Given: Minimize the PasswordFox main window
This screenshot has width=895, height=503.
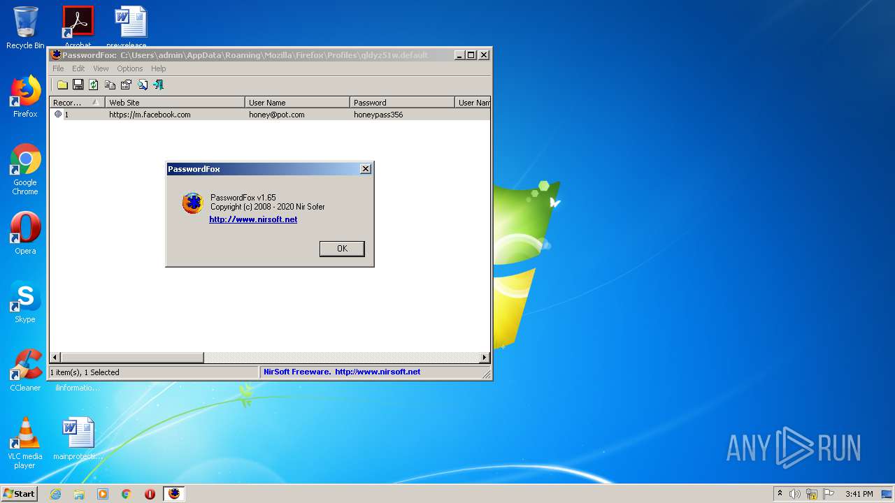Looking at the screenshot, I should coord(459,55).
